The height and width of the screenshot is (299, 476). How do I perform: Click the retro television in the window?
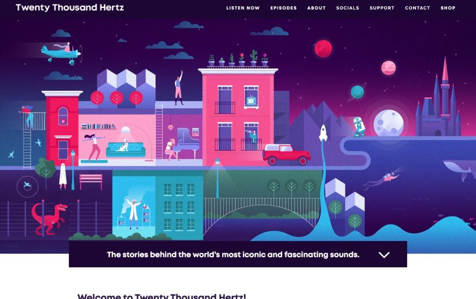(251, 100)
